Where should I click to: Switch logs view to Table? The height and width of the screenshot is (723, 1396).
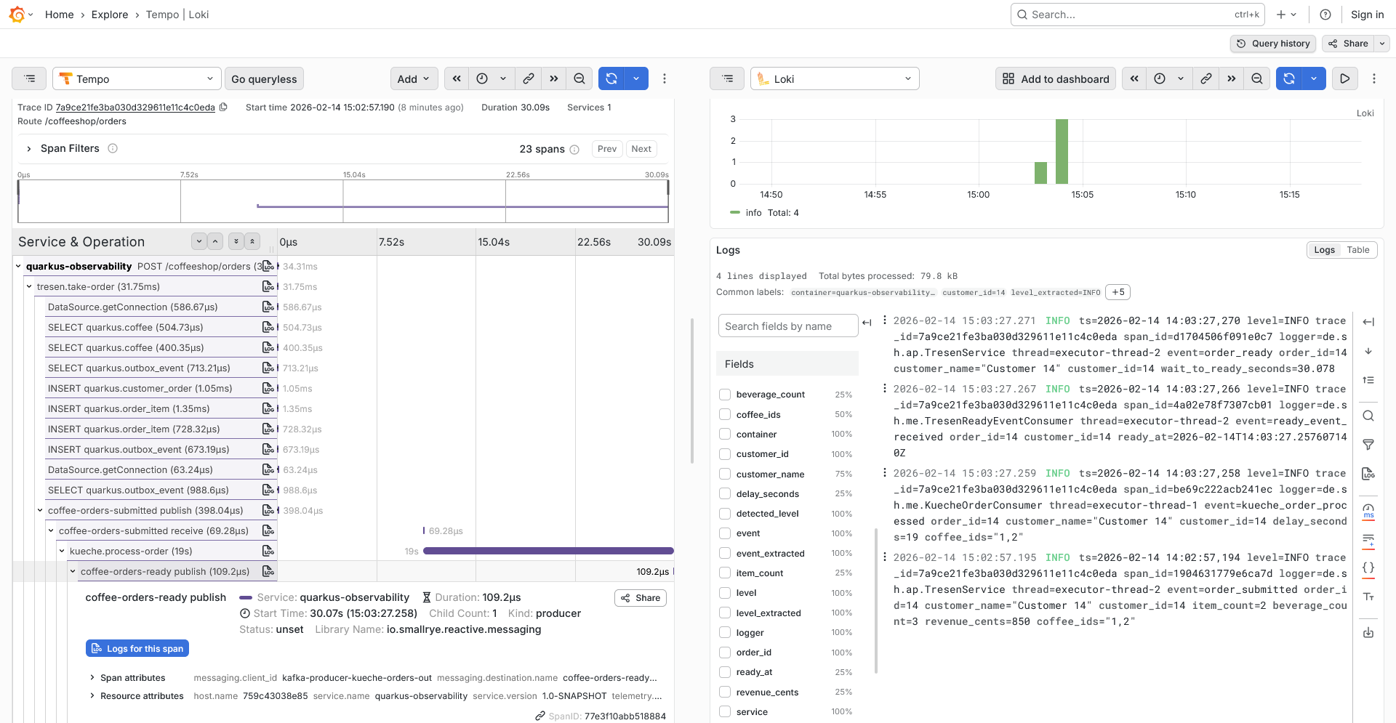pos(1358,249)
